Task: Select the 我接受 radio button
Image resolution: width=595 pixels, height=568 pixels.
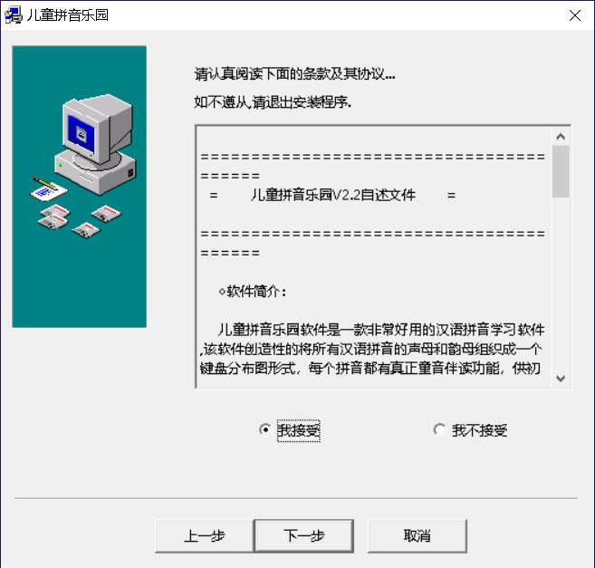Action: pos(264,429)
